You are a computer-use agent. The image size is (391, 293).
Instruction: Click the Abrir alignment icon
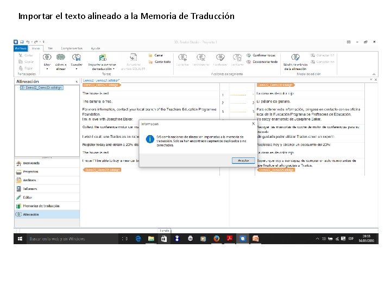47,58
